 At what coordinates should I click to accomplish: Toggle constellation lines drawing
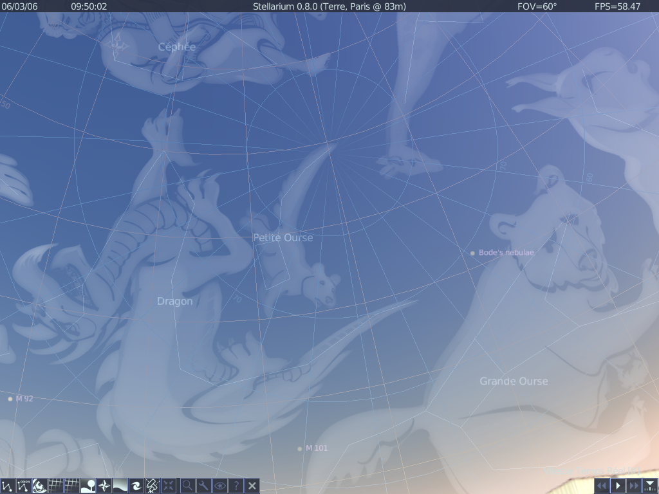(x=8, y=486)
